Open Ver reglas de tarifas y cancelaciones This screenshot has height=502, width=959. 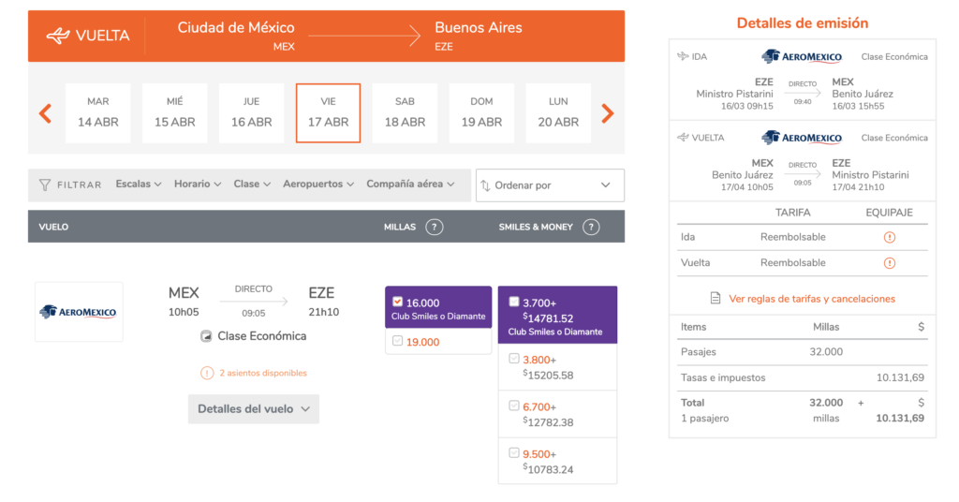[x=812, y=299]
